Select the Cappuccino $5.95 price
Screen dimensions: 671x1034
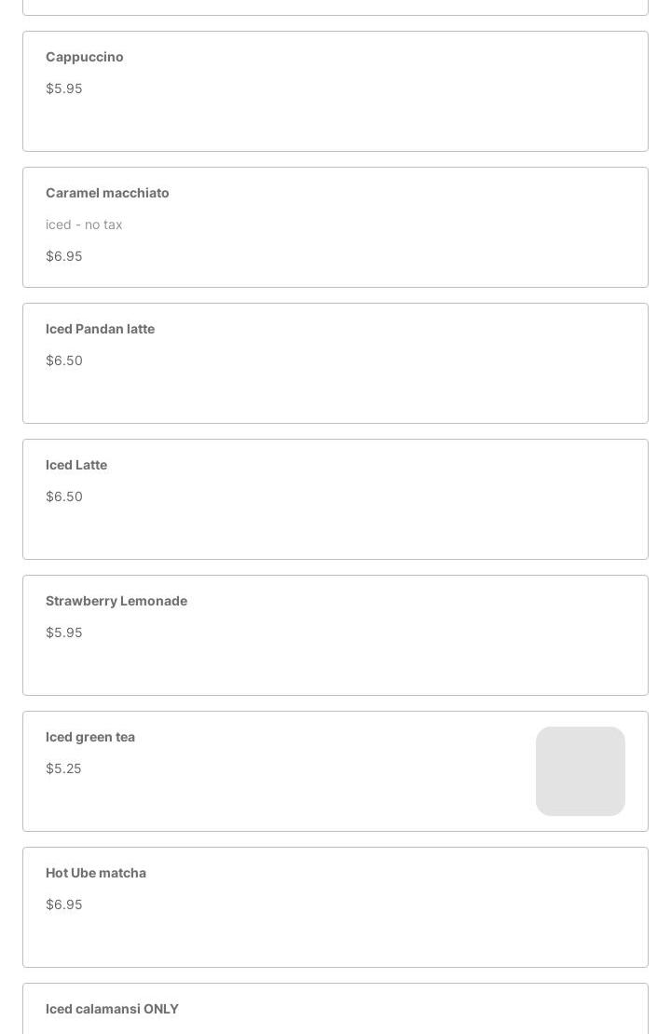(x=64, y=88)
